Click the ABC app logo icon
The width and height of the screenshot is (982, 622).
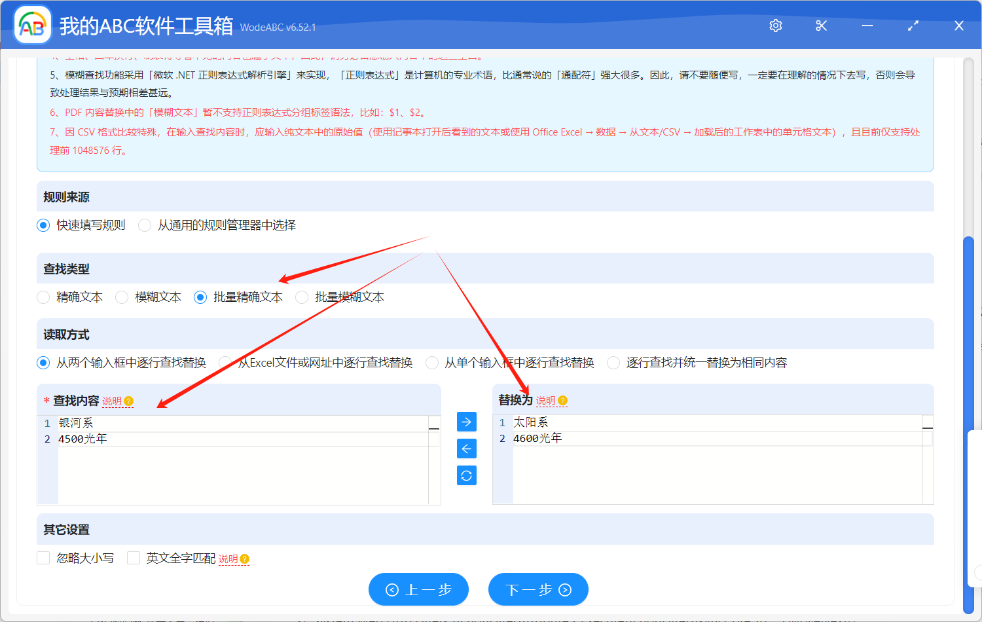(x=31, y=25)
